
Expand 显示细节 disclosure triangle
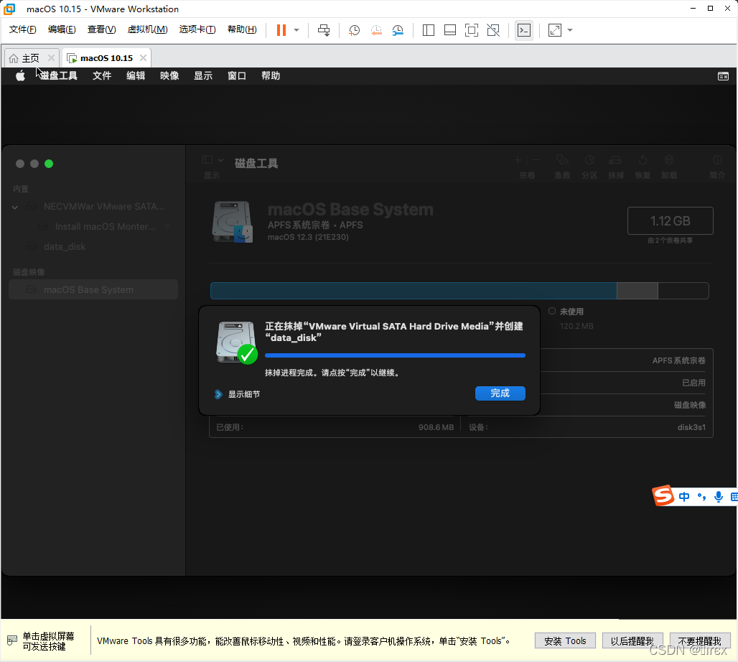point(218,394)
